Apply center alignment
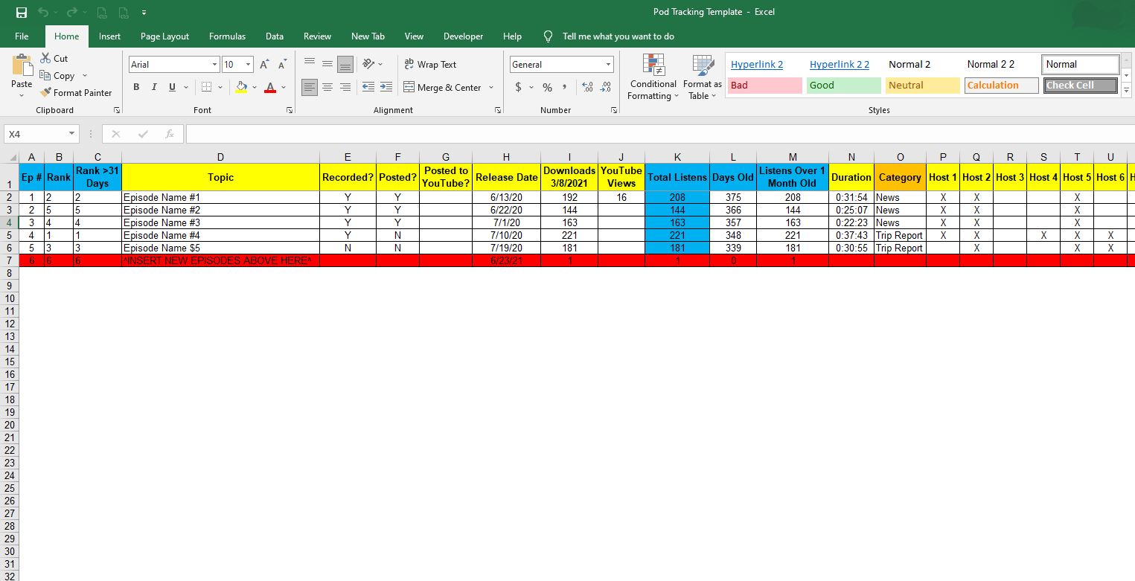Image resolution: width=1135 pixels, height=581 pixels. click(327, 87)
